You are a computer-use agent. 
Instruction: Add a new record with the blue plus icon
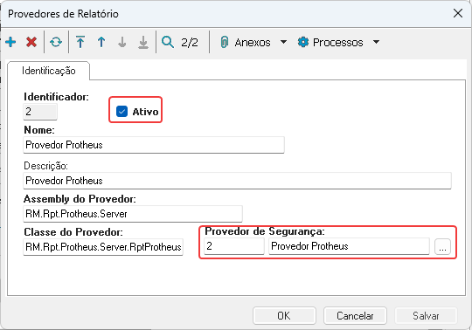coord(10,42)
